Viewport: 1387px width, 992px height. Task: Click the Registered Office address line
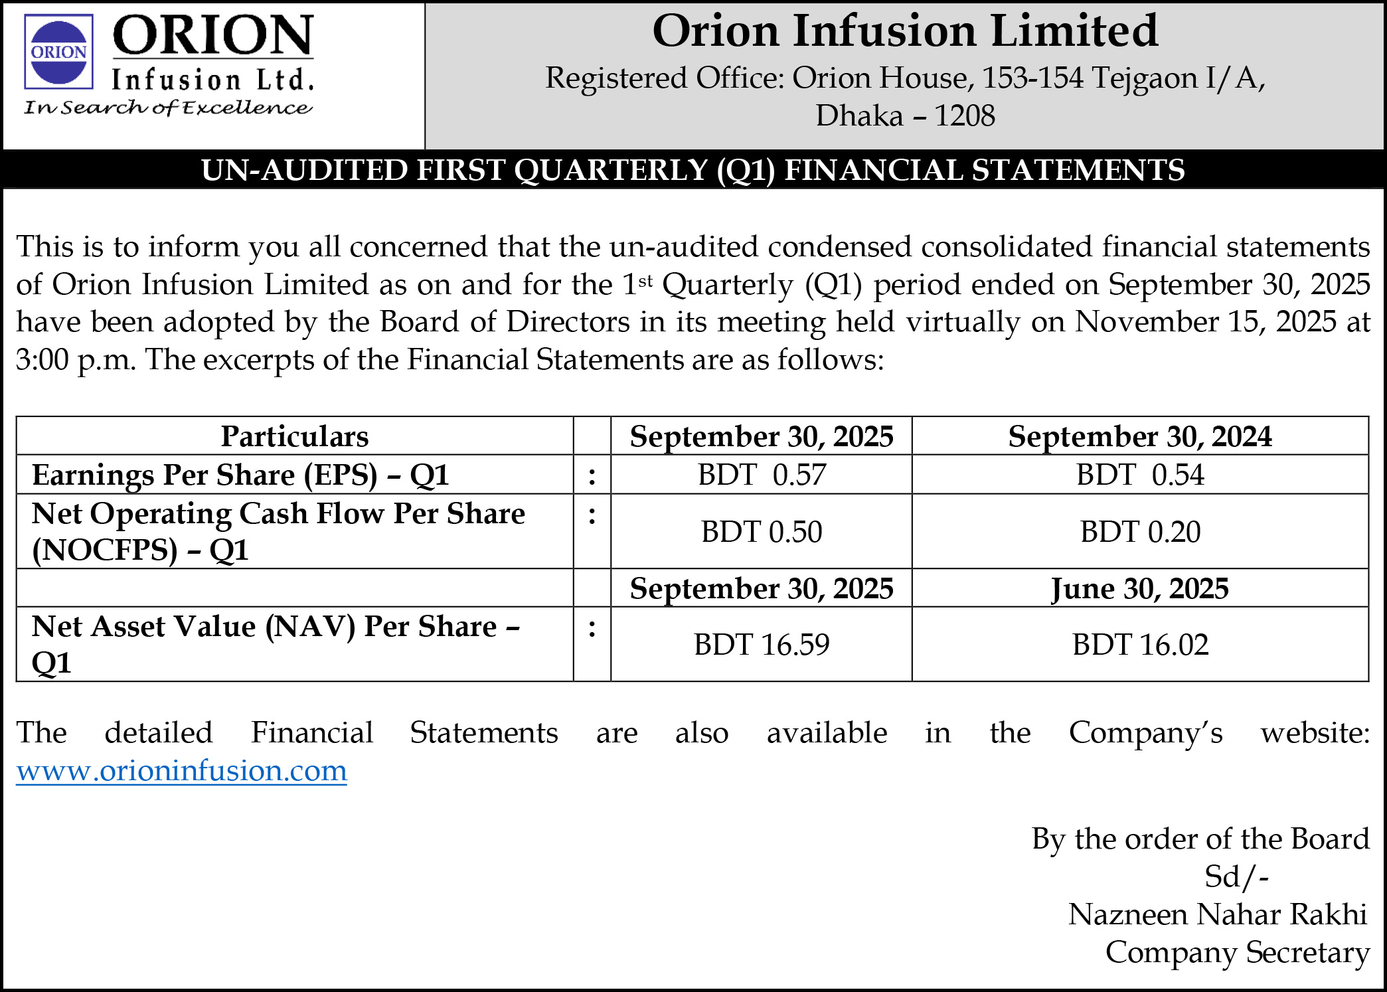[905, 78]
